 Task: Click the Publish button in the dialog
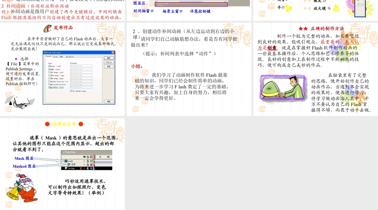(x=109, y=62)
